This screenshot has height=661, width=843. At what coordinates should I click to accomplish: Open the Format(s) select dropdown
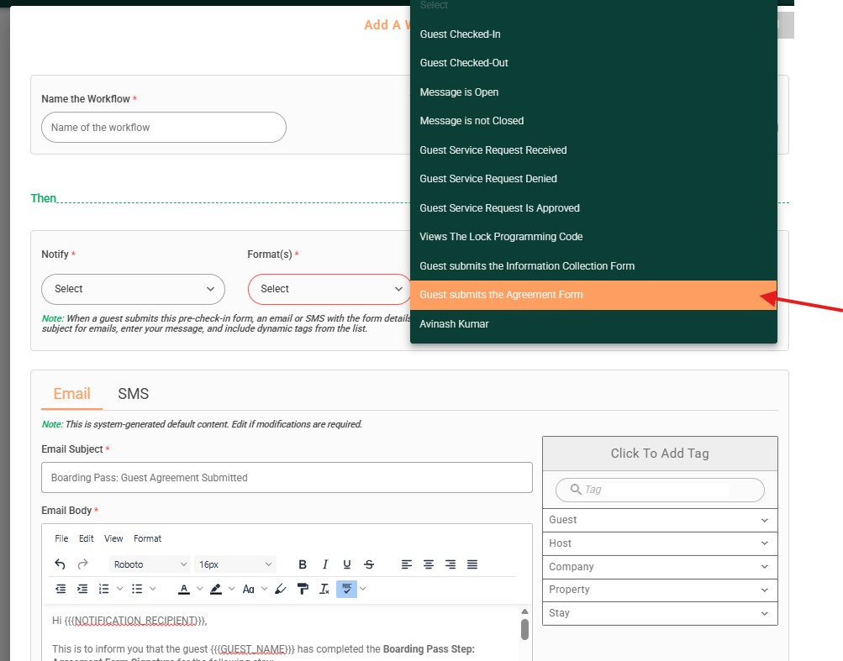[x=329, y=289]
